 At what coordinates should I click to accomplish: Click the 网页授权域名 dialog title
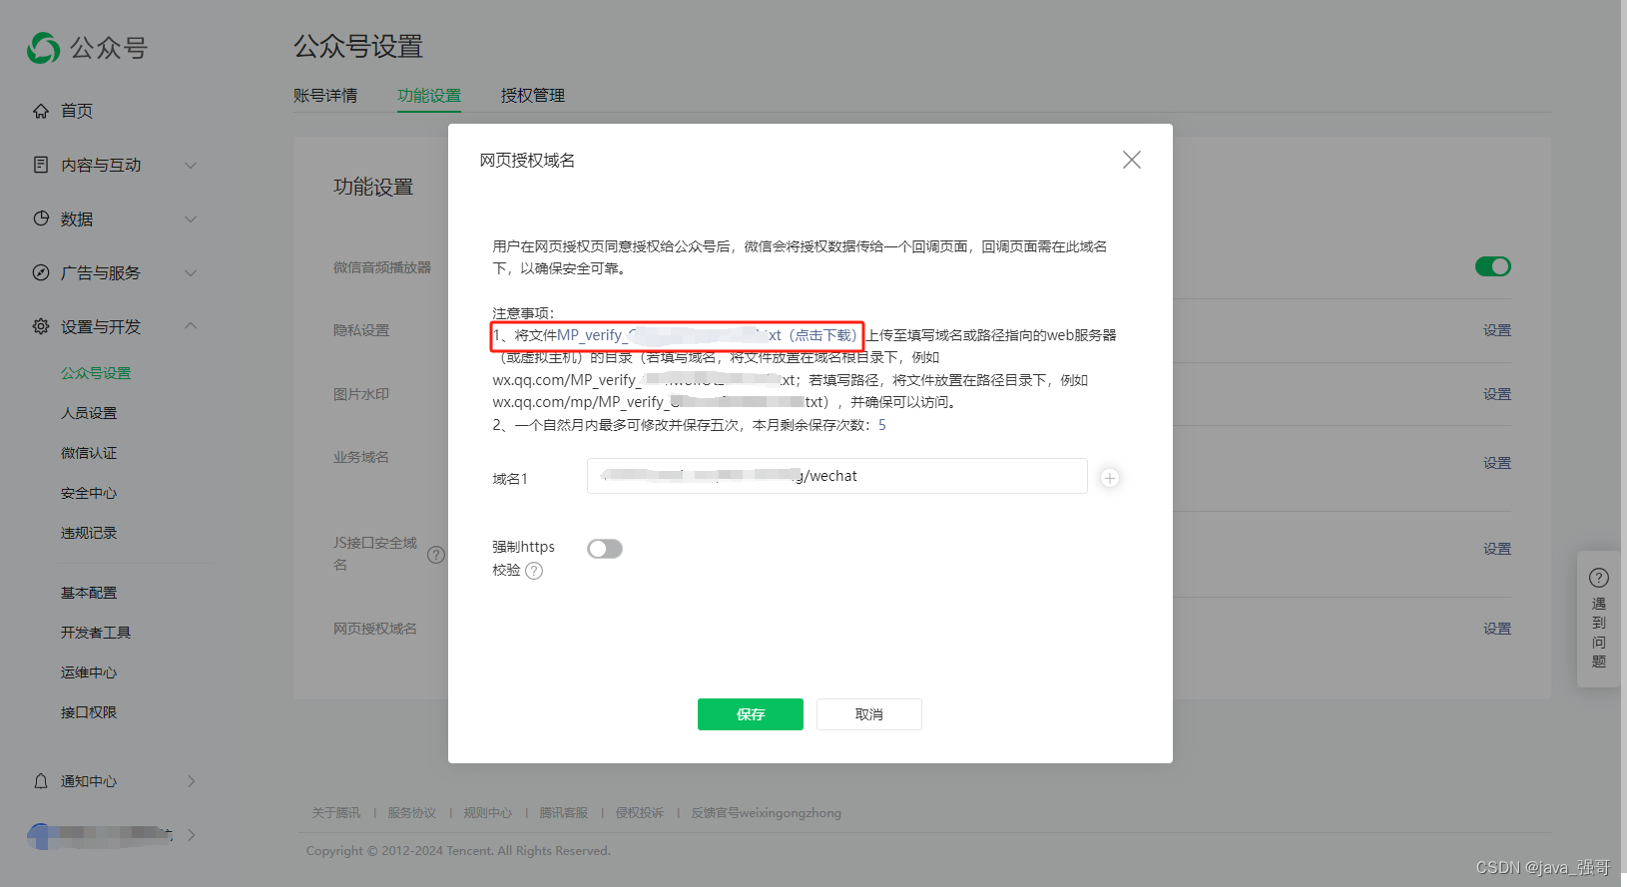pos(527,161)
